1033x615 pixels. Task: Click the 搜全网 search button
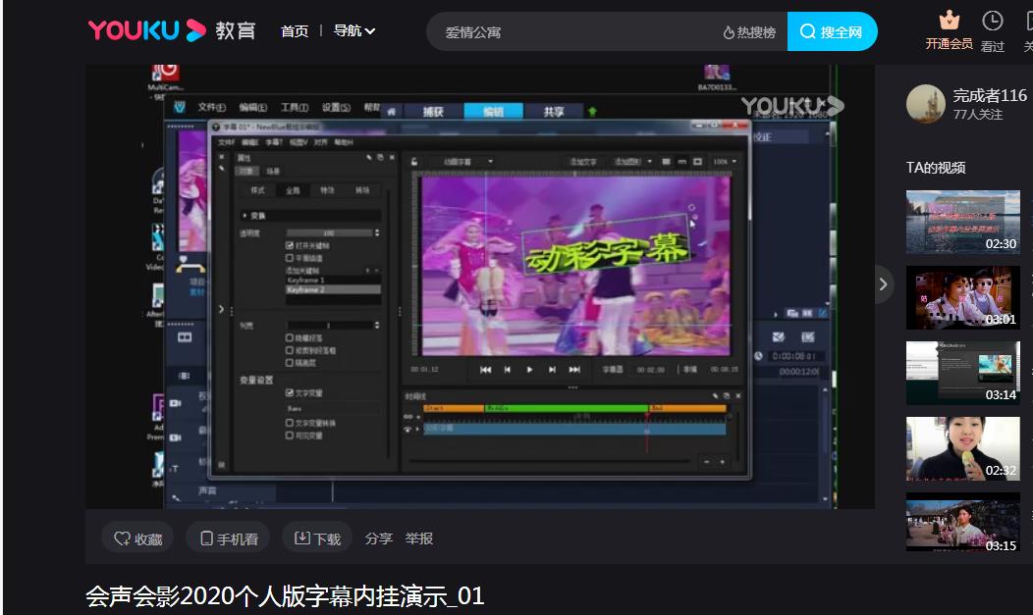832,31
